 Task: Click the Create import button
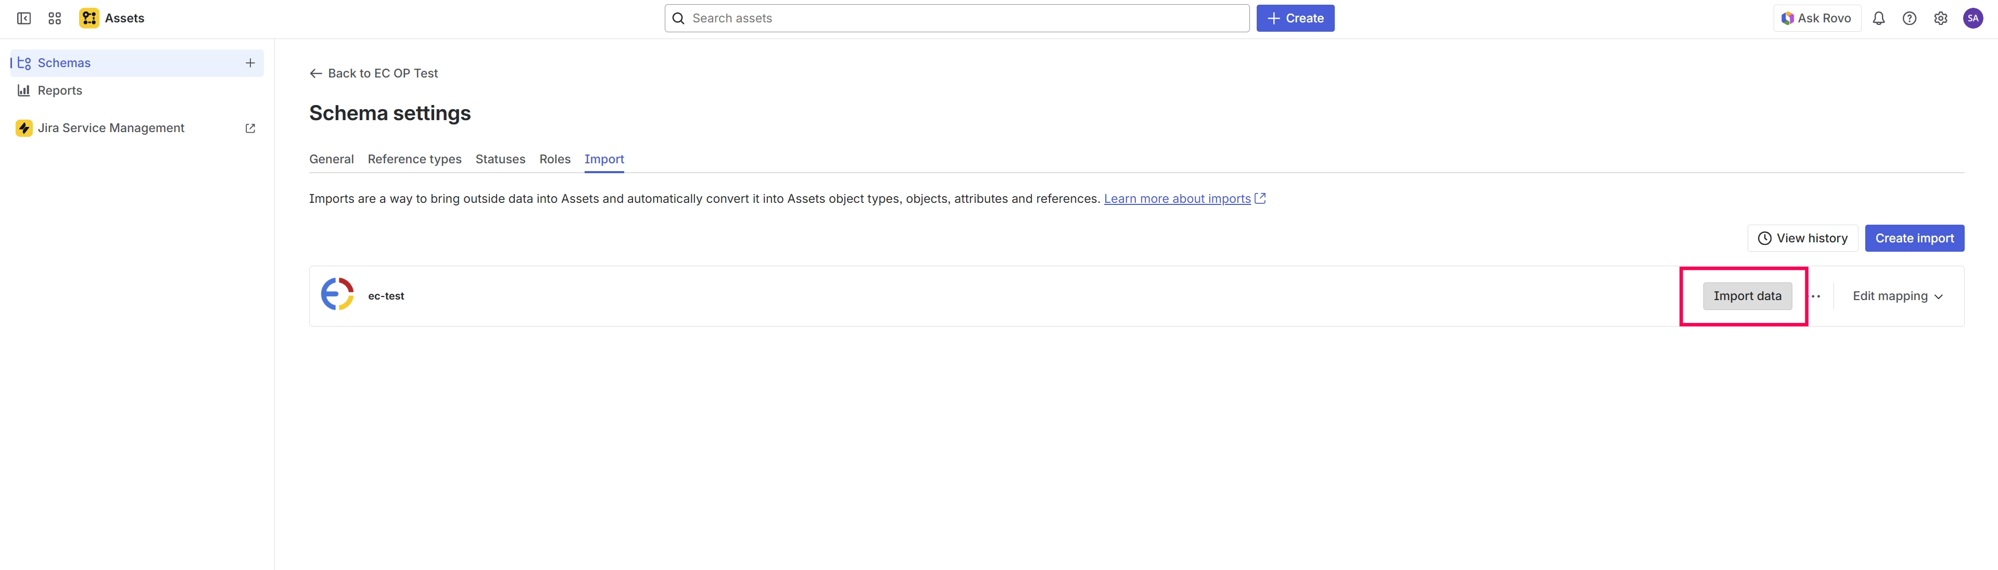(1914, 239)
